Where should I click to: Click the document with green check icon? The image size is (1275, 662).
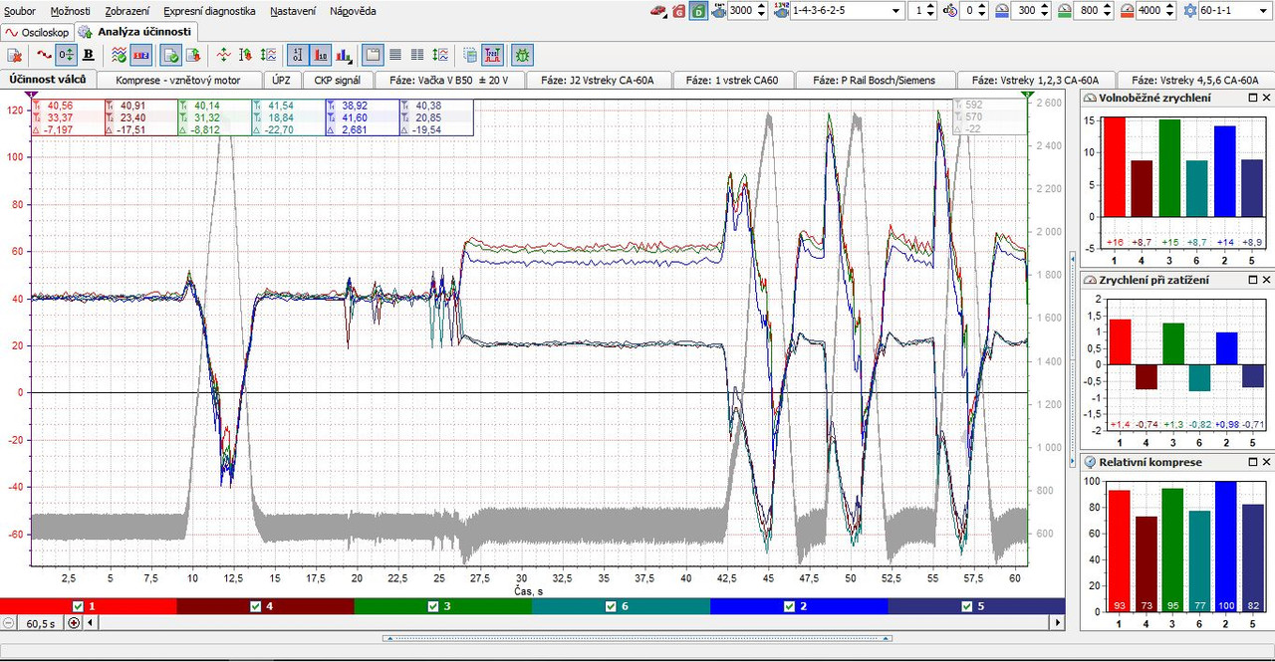[x=171, y=55]
